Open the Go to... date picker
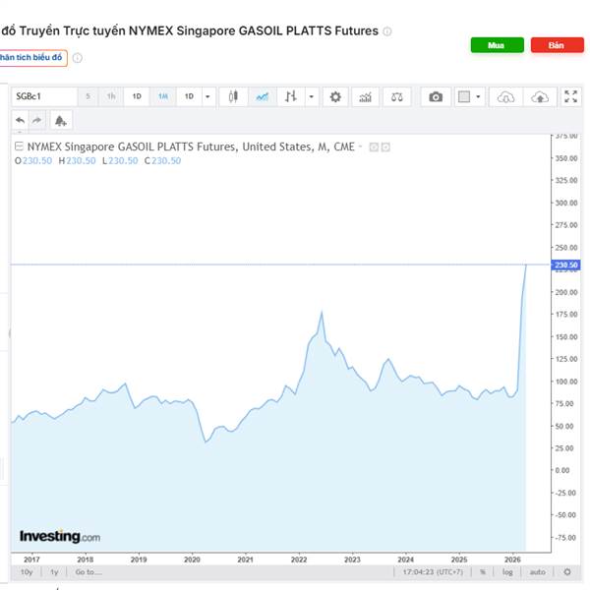The height and width of the screenshot is (590, 590). pyautogui.click(x=88, y=572)
